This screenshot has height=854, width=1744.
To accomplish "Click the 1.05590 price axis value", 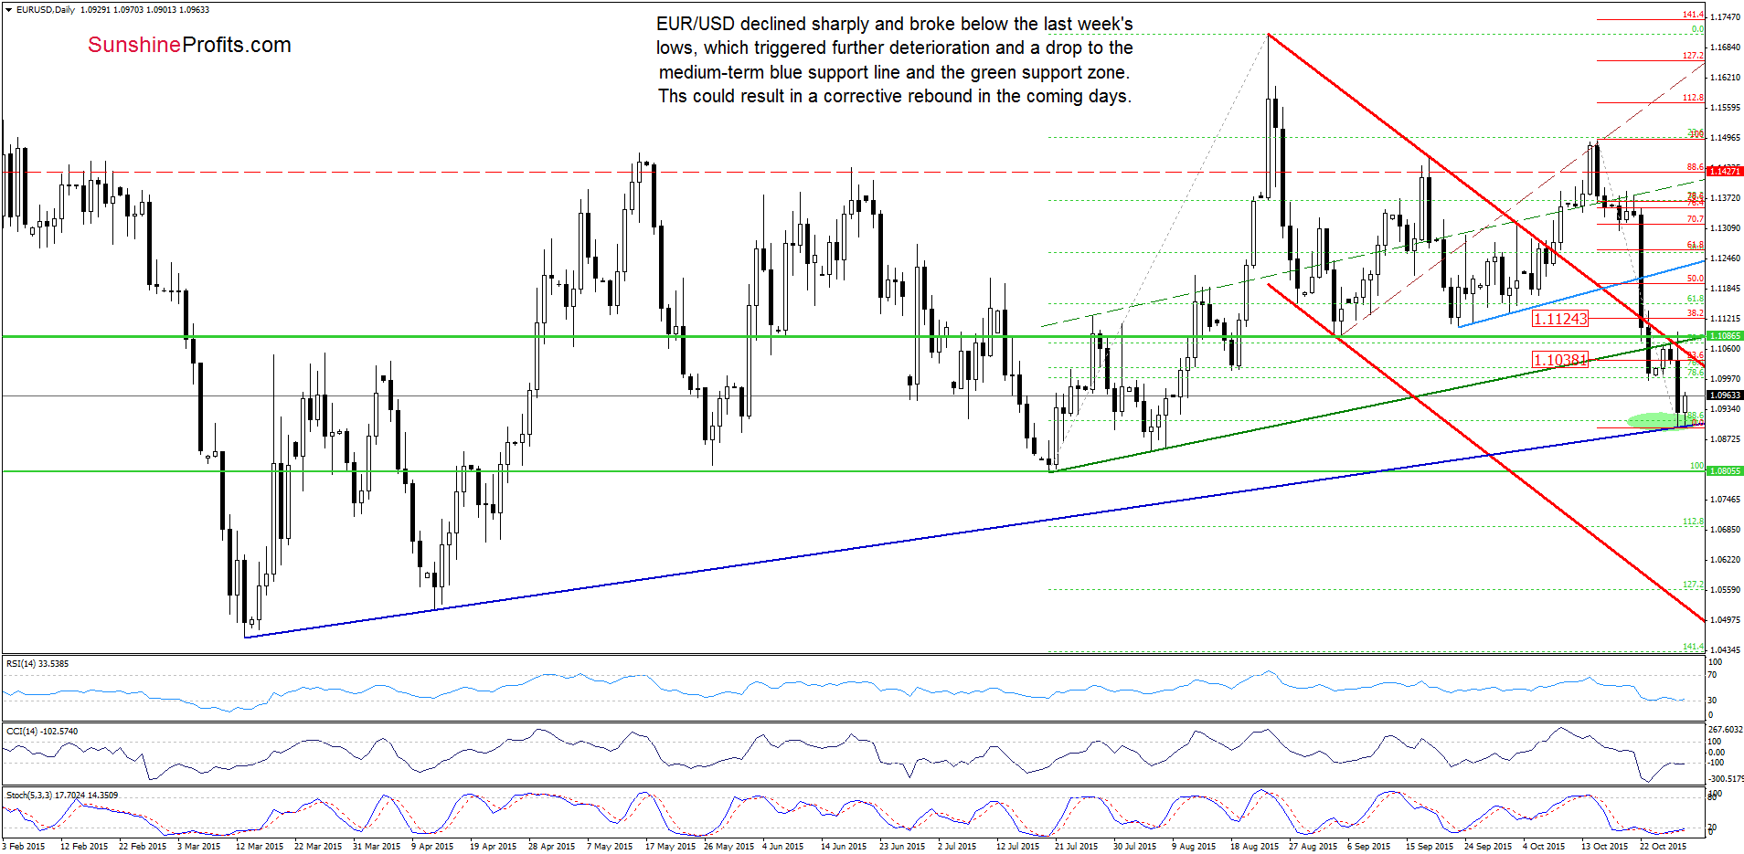I will (1726, 590).
